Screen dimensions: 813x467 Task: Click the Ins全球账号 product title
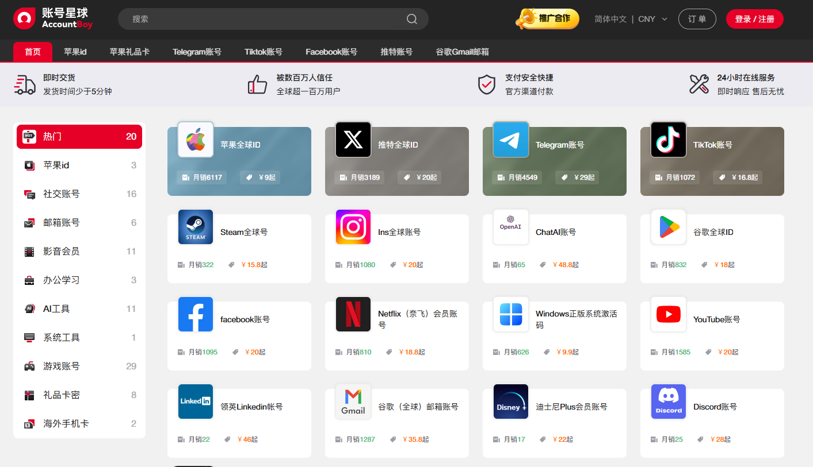click(399, 233)
